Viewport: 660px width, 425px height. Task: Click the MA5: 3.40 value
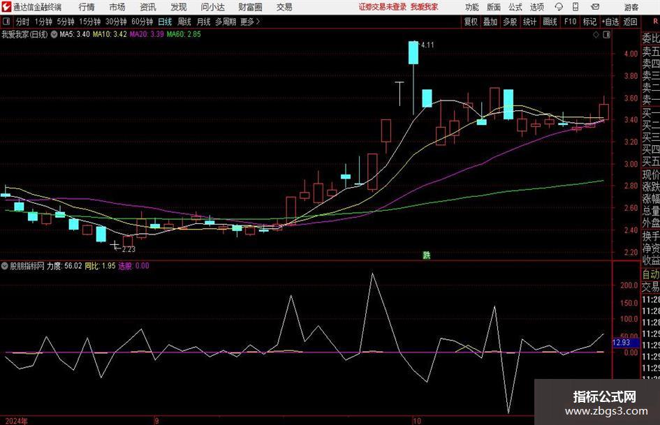tap(75, 34)
